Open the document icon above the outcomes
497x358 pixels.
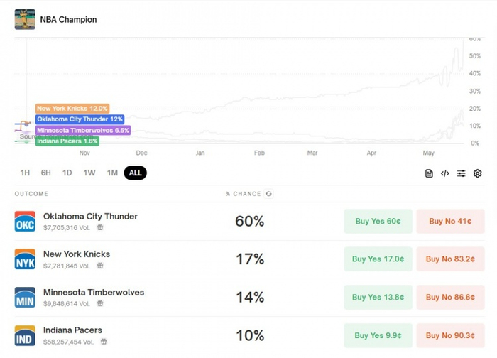pyautogui.click(x=429, y=173)
